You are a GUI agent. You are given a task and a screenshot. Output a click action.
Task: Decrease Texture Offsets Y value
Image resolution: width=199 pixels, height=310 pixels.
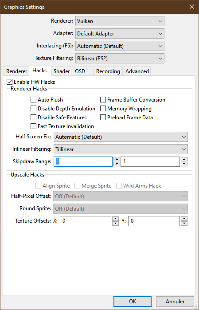(x=184, y=223)
